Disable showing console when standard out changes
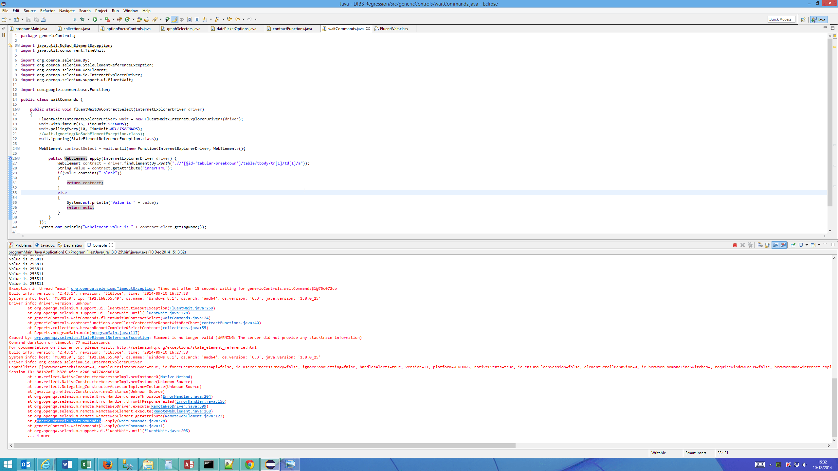 pos(775,245)
